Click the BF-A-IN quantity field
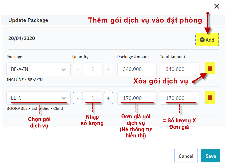Viewport: 226px width, 164px height. click(x=93, y=69)
